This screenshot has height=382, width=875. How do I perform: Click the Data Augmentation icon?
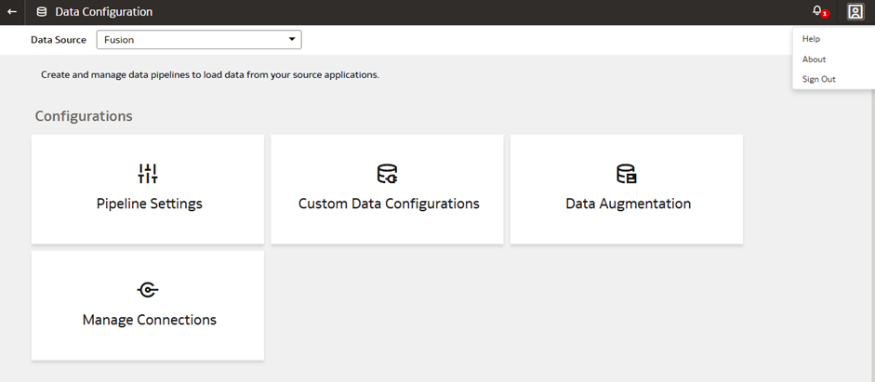coord(626,174)
